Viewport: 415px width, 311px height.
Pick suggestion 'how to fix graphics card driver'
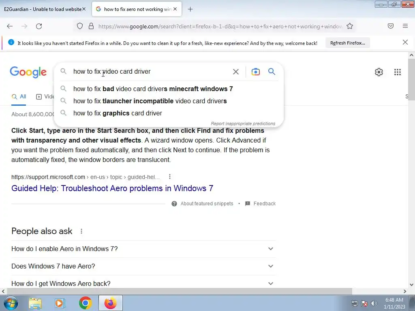click(x=169, y=113)
